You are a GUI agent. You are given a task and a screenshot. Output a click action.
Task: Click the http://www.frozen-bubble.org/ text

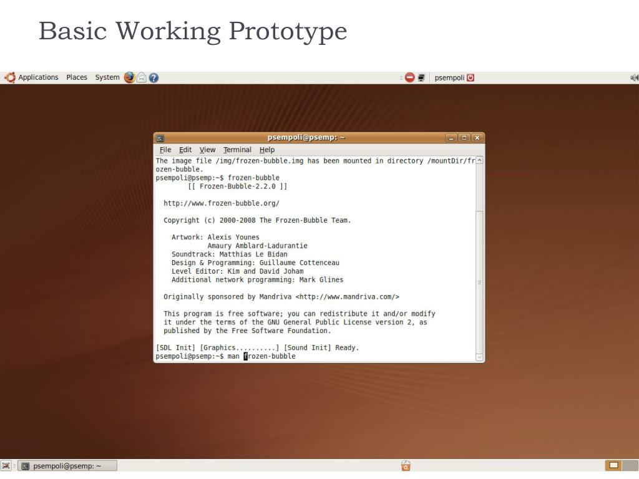click(222, 203)
